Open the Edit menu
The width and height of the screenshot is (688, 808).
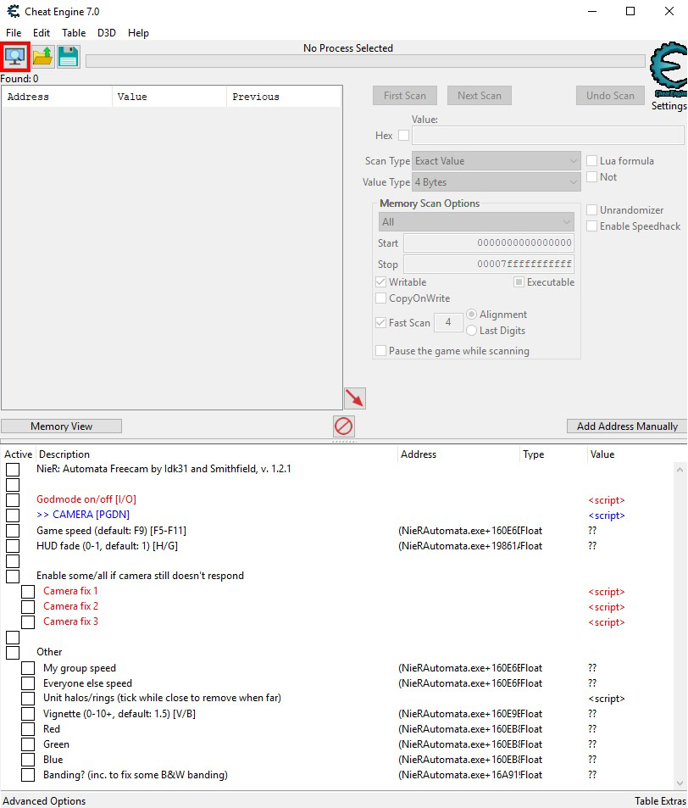click(x=42, y=33)
